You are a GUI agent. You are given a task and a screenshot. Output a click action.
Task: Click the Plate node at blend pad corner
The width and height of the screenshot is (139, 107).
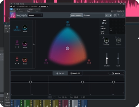point(46,60)
